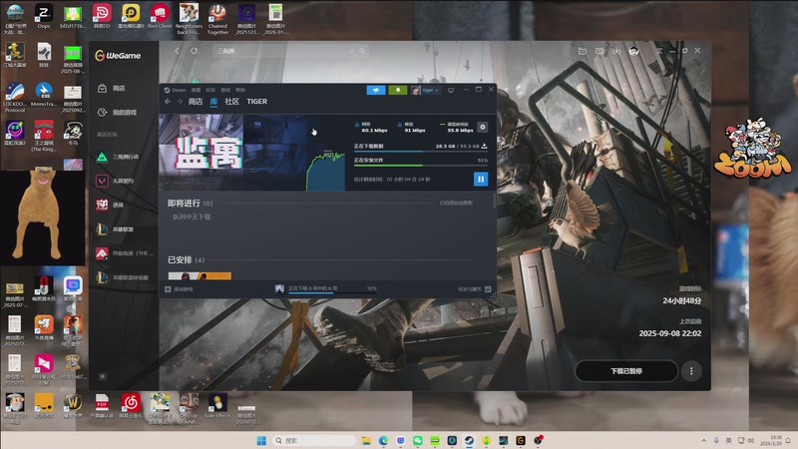
Task: Click the scheduled game thumbnail under 已安排
Action: 199,276
